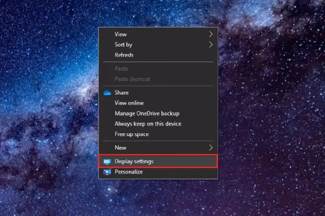Open the New submenu entry

coord(158,148)
